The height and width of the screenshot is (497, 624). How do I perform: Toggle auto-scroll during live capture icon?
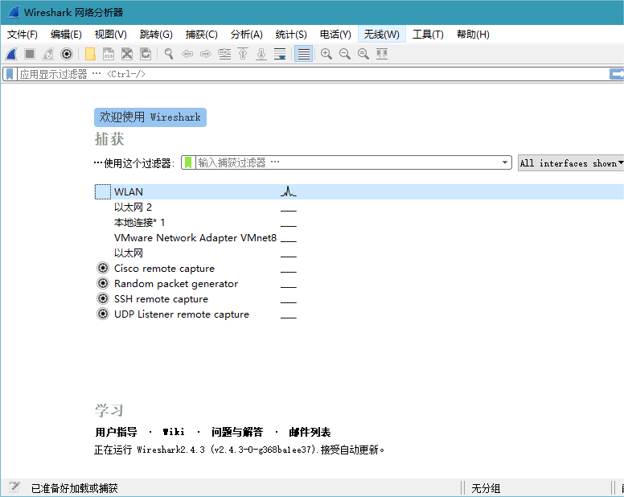280,54
